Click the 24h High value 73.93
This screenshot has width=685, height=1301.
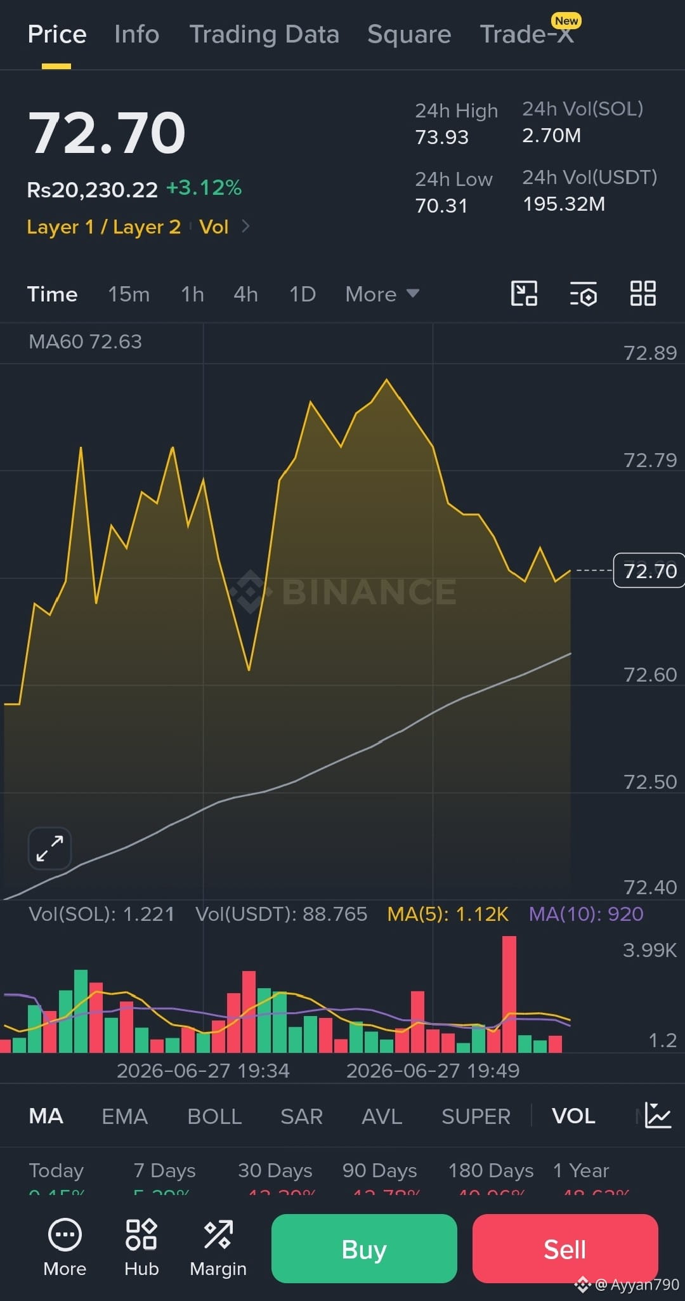point(442,137)
